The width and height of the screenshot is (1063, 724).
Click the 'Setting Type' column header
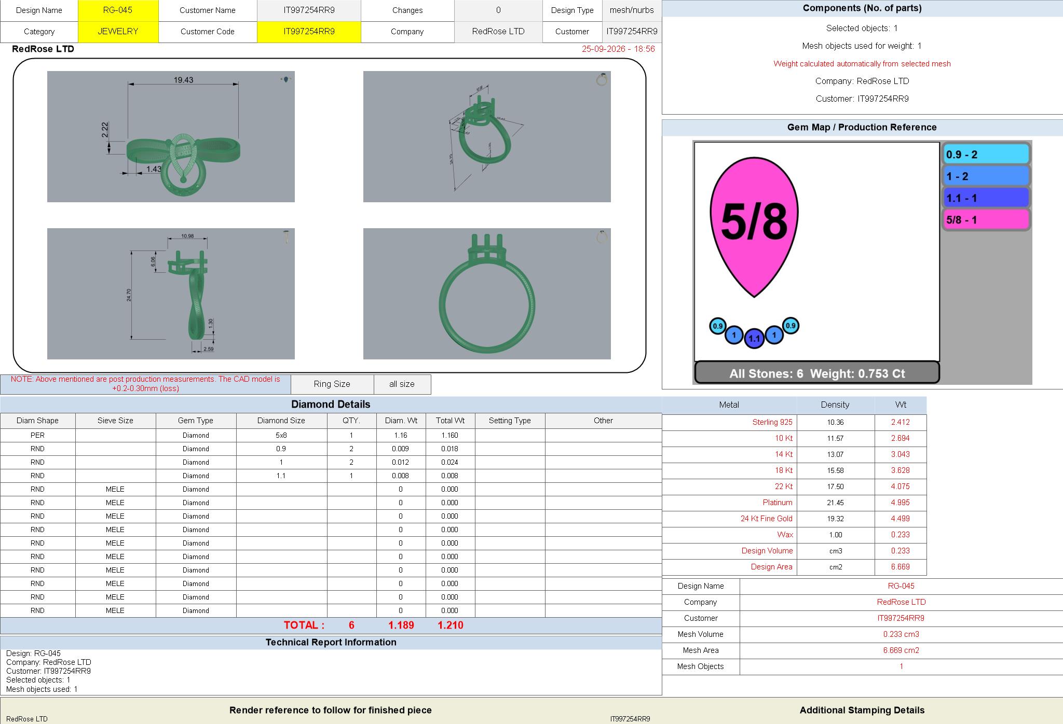click(510, 421)
